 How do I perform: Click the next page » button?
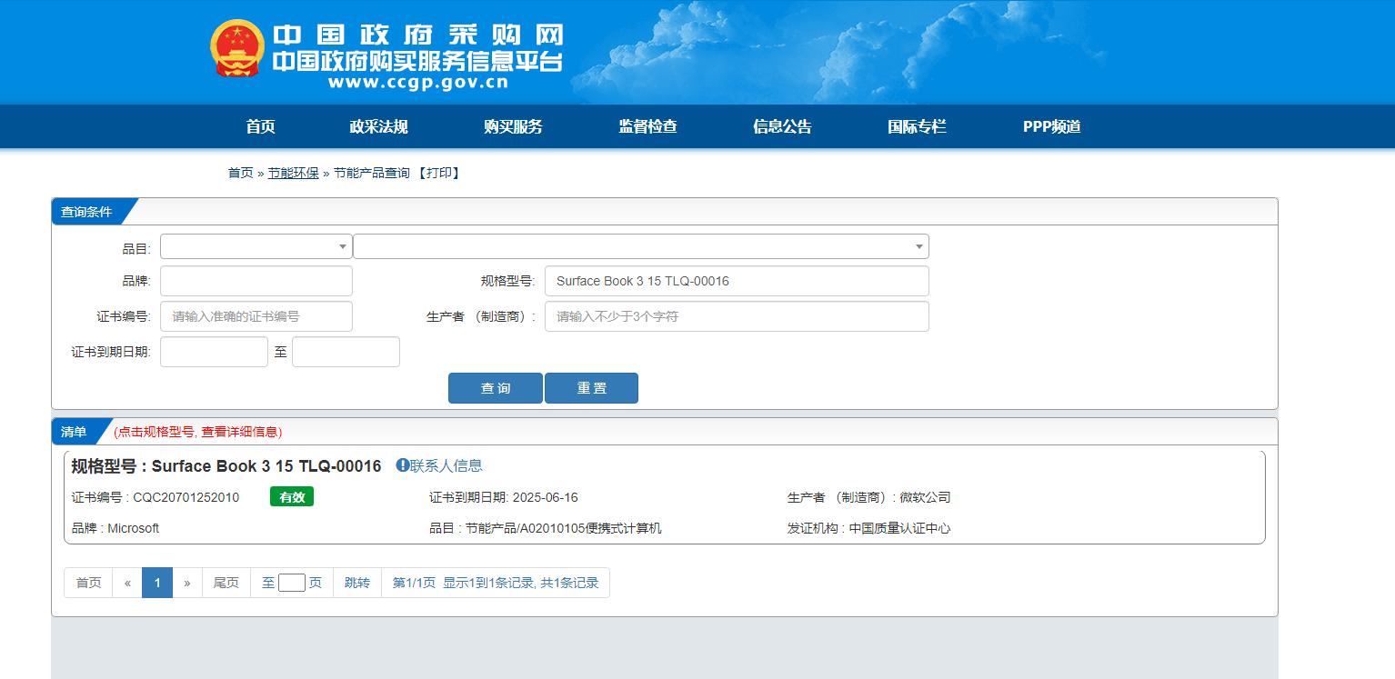(187, 583)
